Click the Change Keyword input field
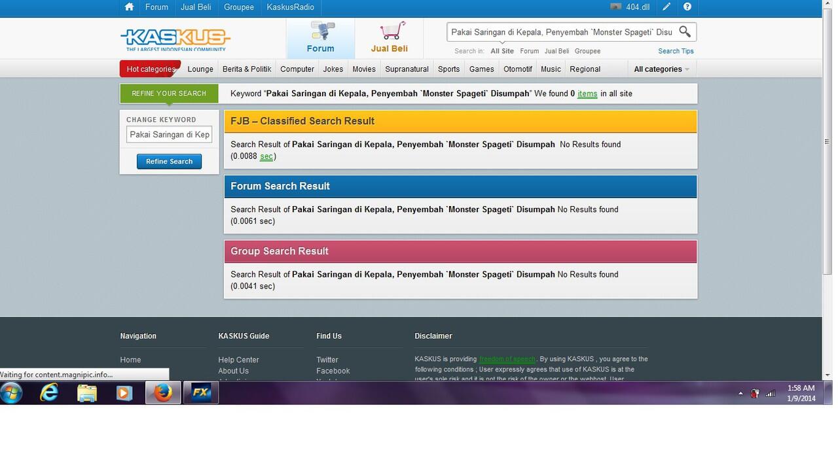The height and width of the screenshot is (471, 838). 169,135
